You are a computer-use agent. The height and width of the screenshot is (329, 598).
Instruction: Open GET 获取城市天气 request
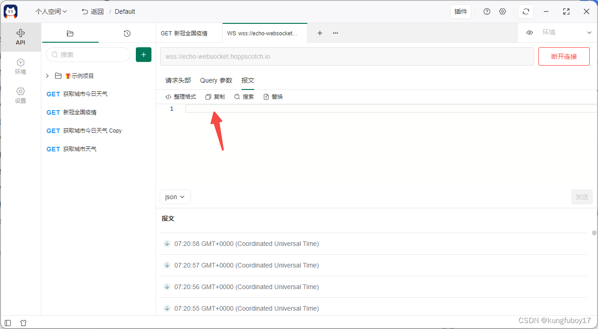point(99,149)
